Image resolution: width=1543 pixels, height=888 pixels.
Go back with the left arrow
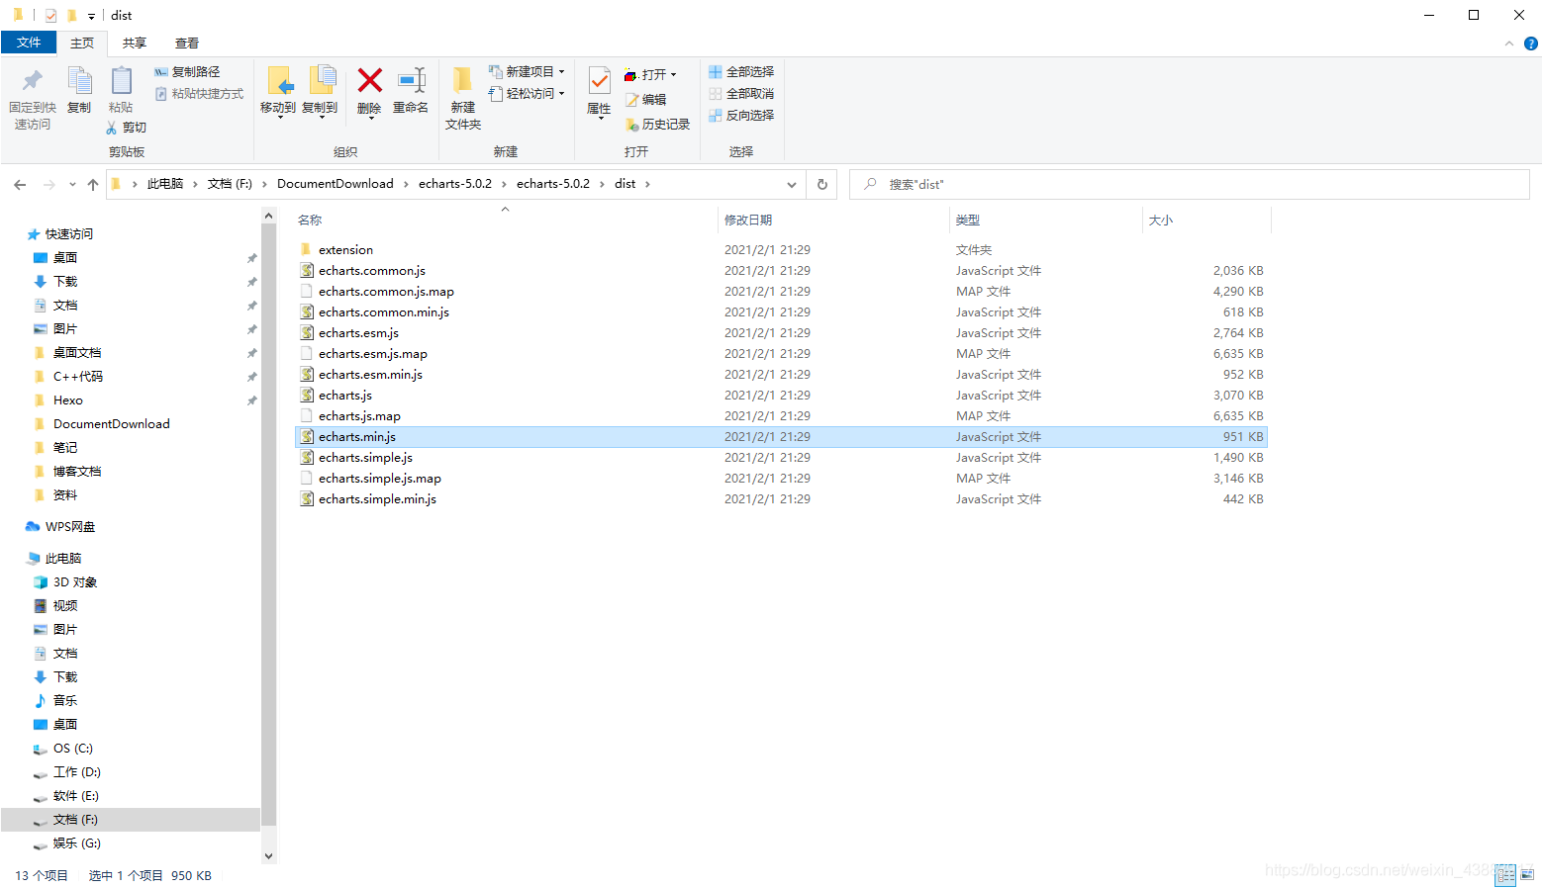pos(20,185)
